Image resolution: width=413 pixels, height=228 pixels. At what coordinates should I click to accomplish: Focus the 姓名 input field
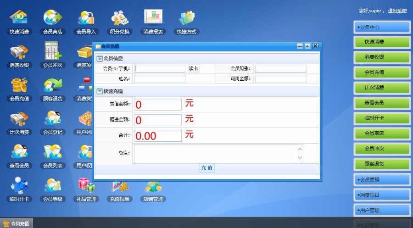point(160,79)
